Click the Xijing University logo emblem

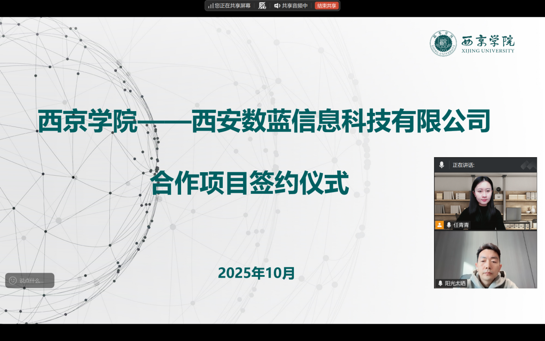[443, 43]
